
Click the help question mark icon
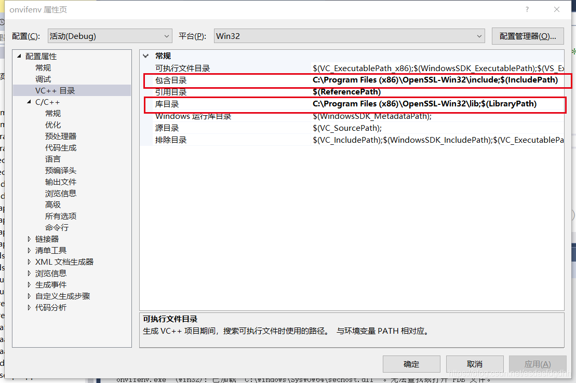(x=527, y=9)
